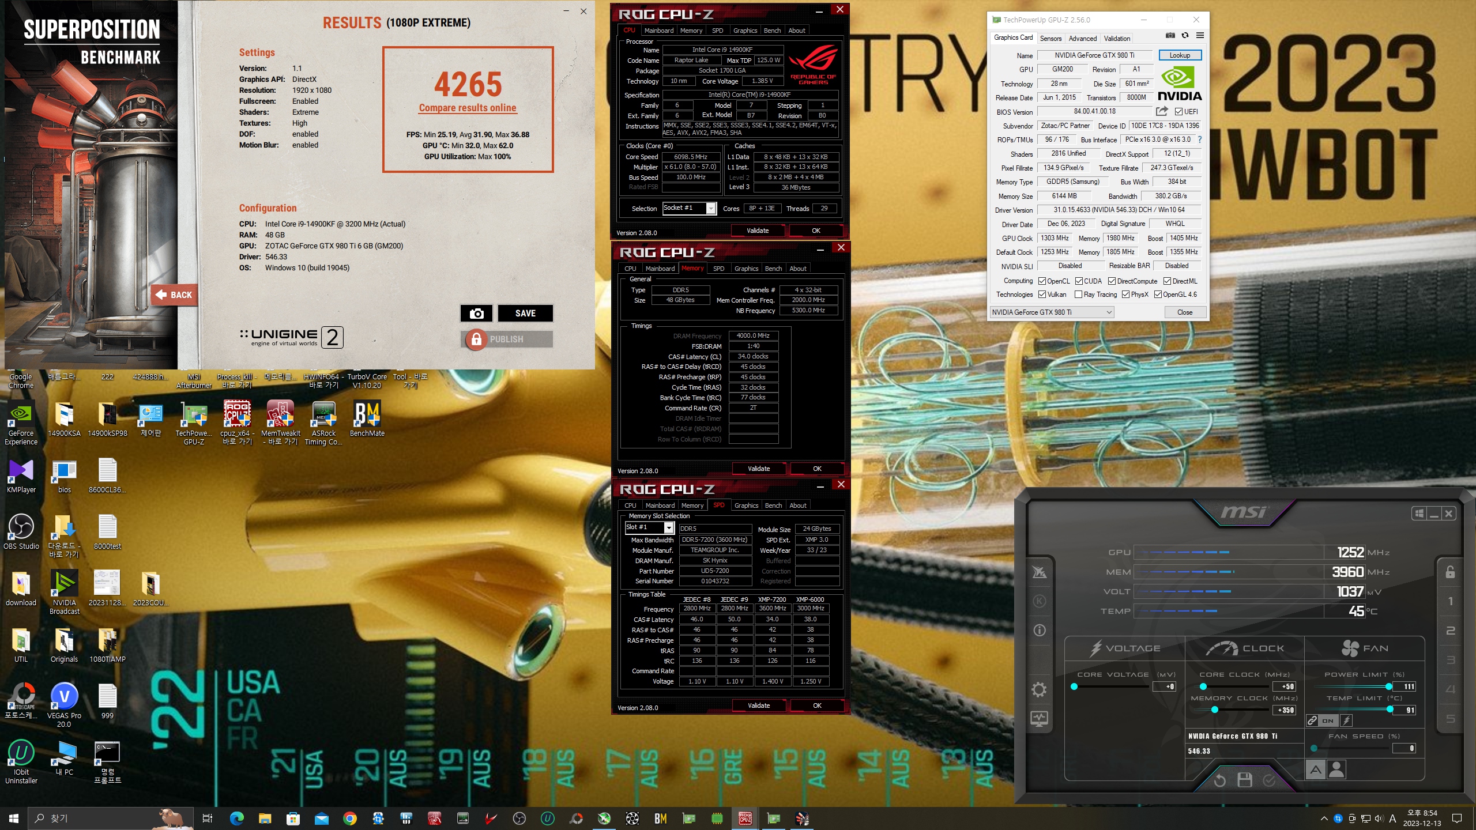
Task: Click Compare results online link
Action: point(468,108)
